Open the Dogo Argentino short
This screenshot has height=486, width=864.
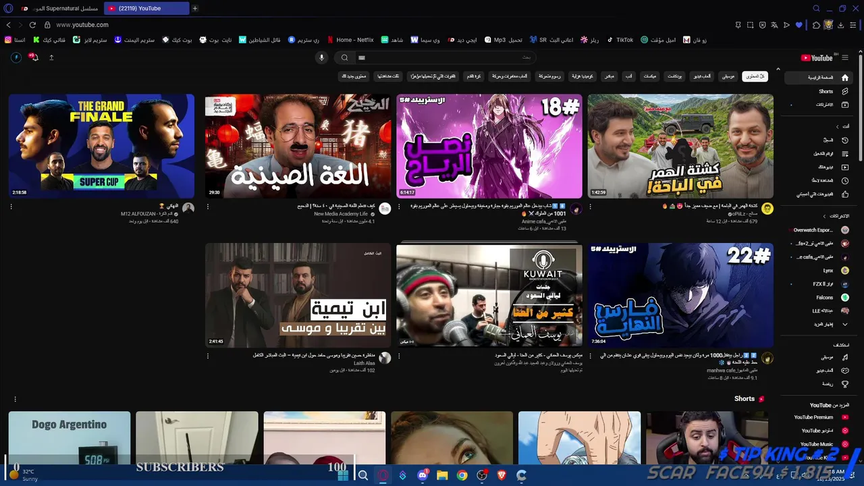(x=70, y=437)
